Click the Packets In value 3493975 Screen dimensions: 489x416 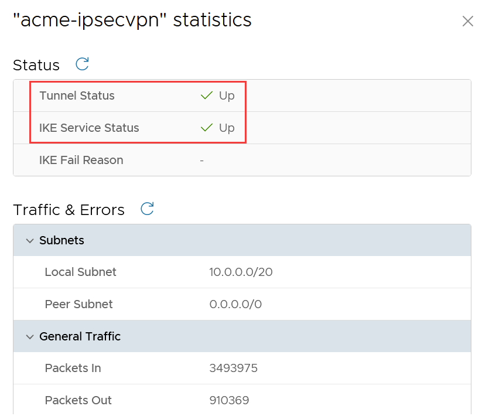point(233,368)
